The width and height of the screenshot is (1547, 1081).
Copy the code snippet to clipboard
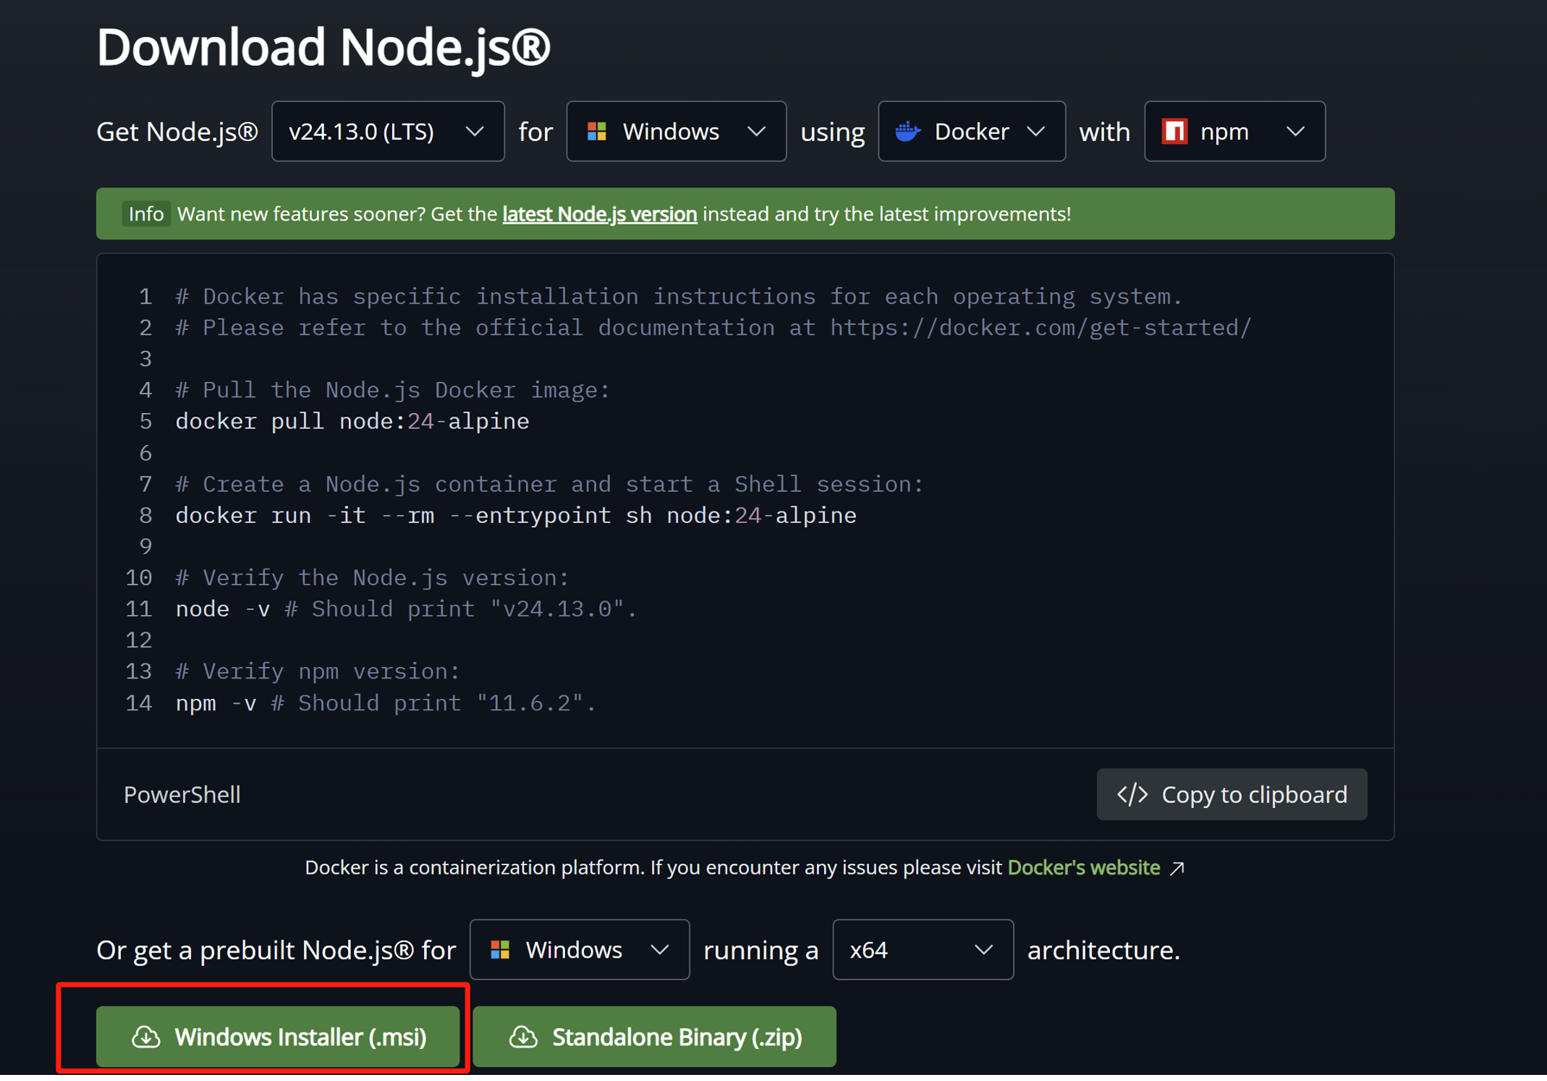point(1232,794)
